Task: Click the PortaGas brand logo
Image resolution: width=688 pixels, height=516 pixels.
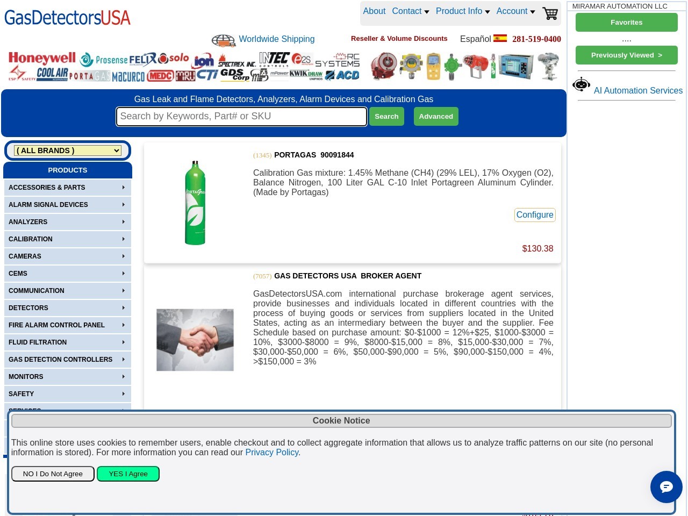Action: tap(90, 76)
